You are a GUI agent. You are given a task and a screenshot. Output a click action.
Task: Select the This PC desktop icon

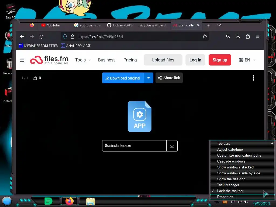click(x=10, y=11)
